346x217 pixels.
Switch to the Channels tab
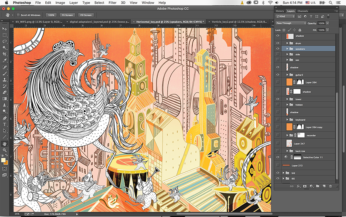(x=303, y=11)
